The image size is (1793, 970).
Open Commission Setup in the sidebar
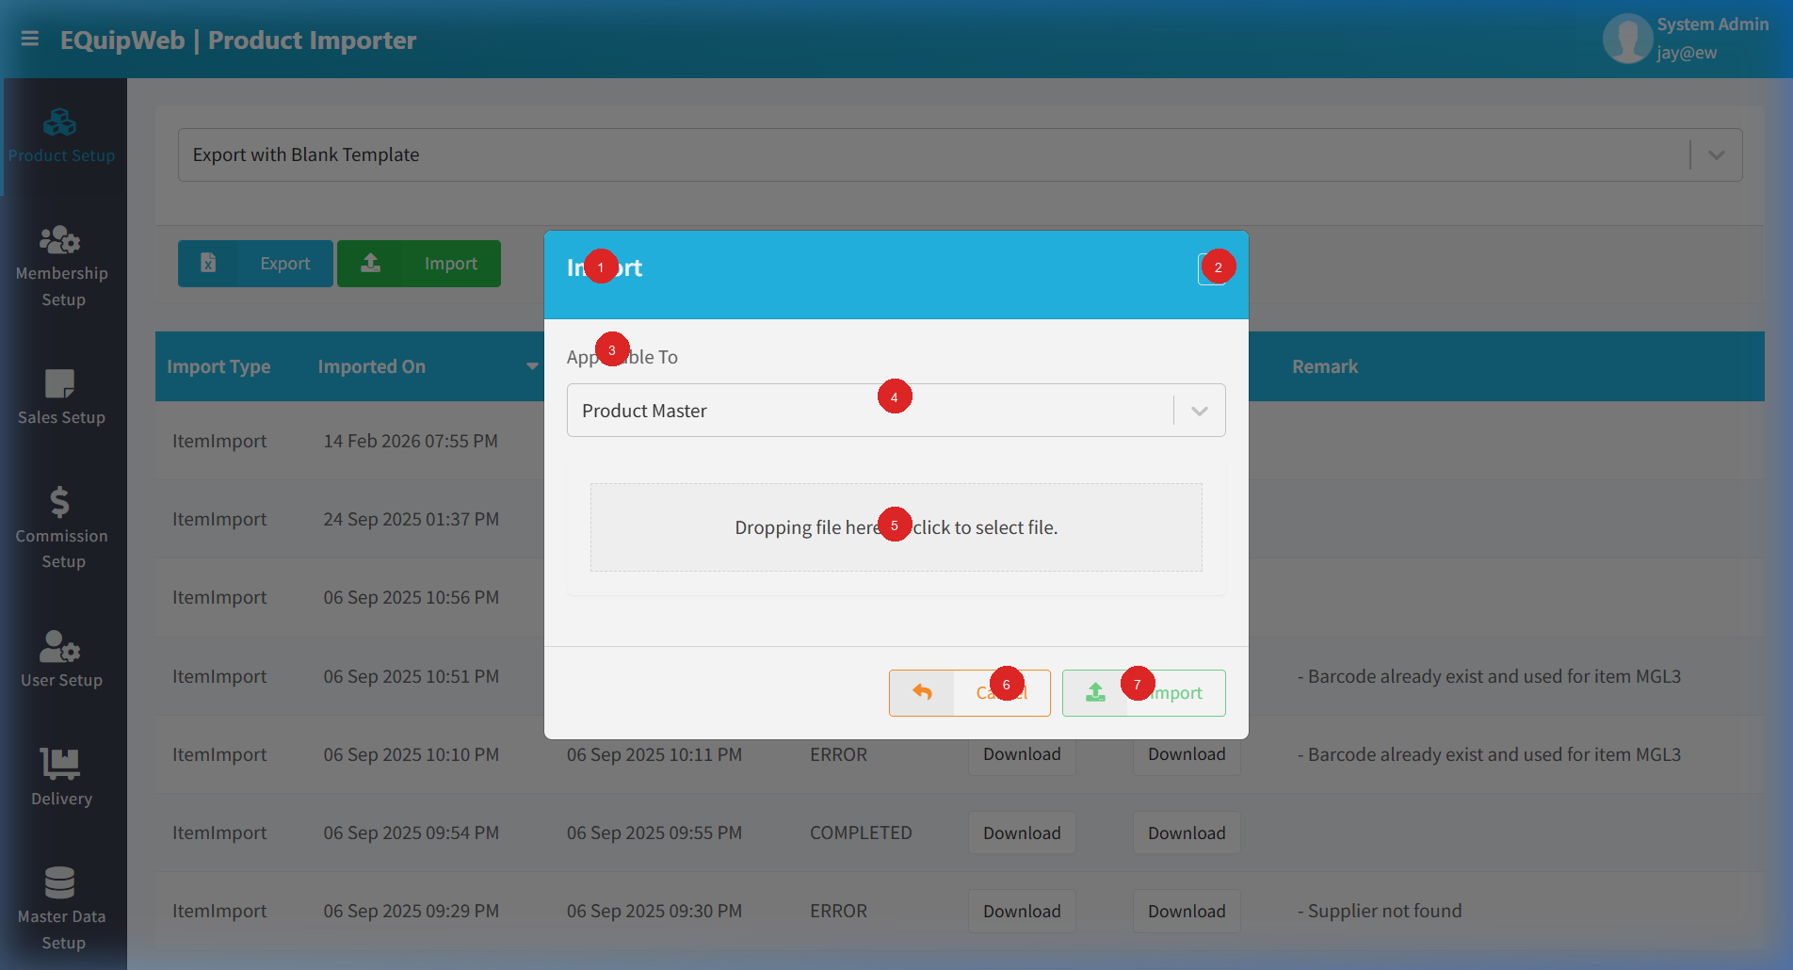pos(61,528)
